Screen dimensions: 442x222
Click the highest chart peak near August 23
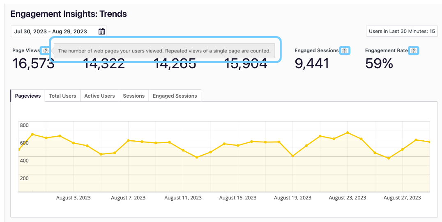tap(348, 133)
